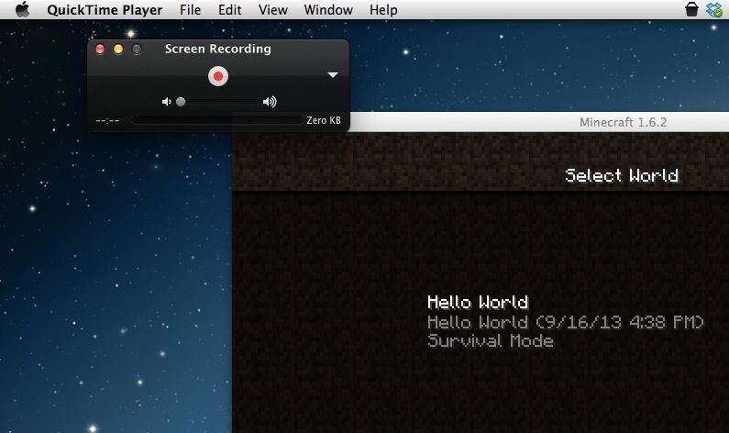Image resolution: width=729 pixels, height=433 pixels.
Task: Open the QuickTime Player menu
Action: tap(105, 10)
